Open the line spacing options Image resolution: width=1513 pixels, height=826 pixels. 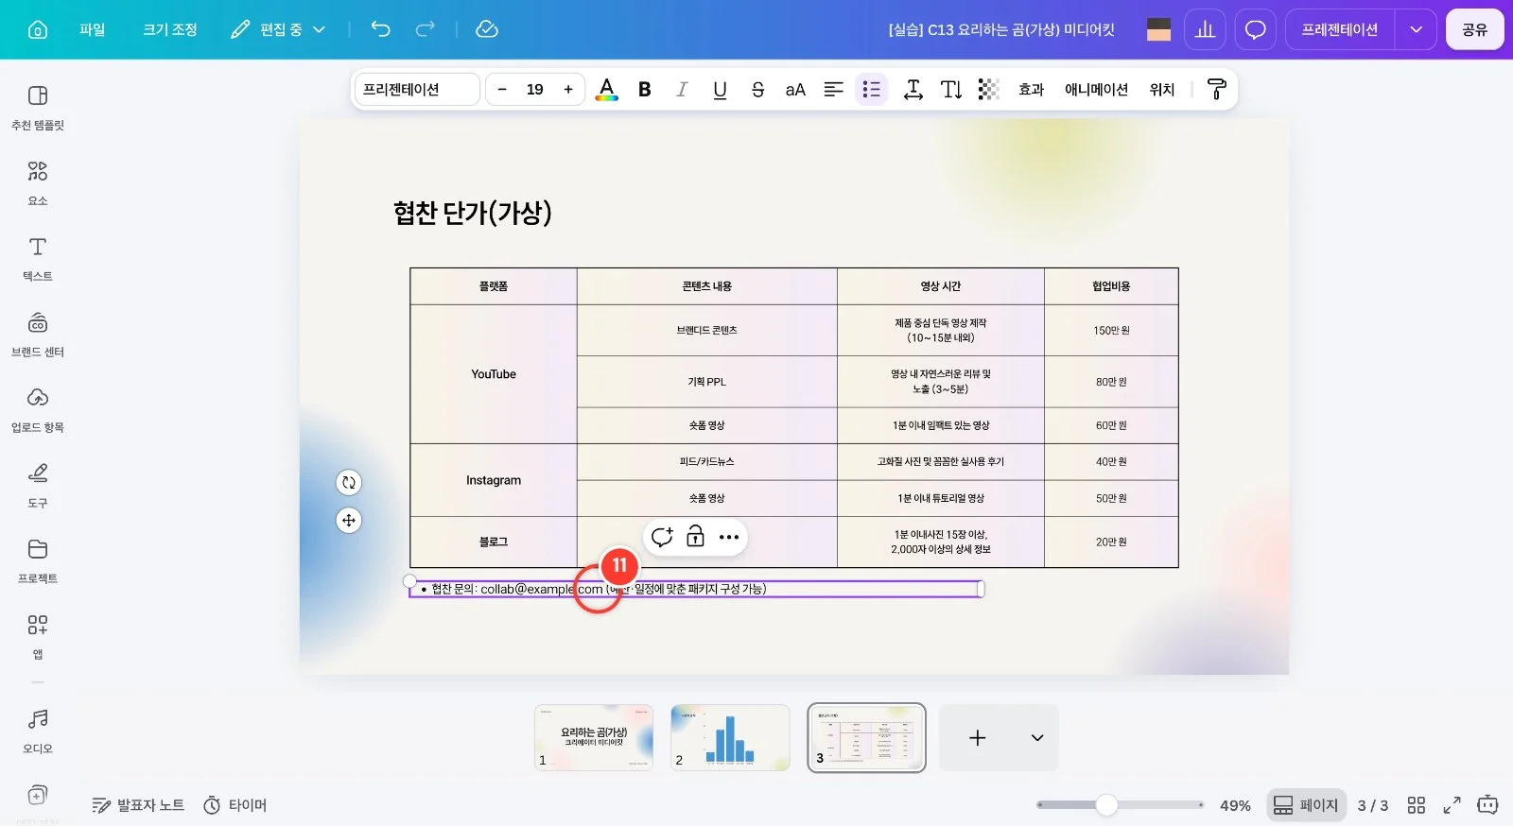coord(913,89)
